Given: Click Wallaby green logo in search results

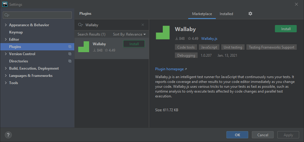Looking at the screenshot, I should pos(84,47).
